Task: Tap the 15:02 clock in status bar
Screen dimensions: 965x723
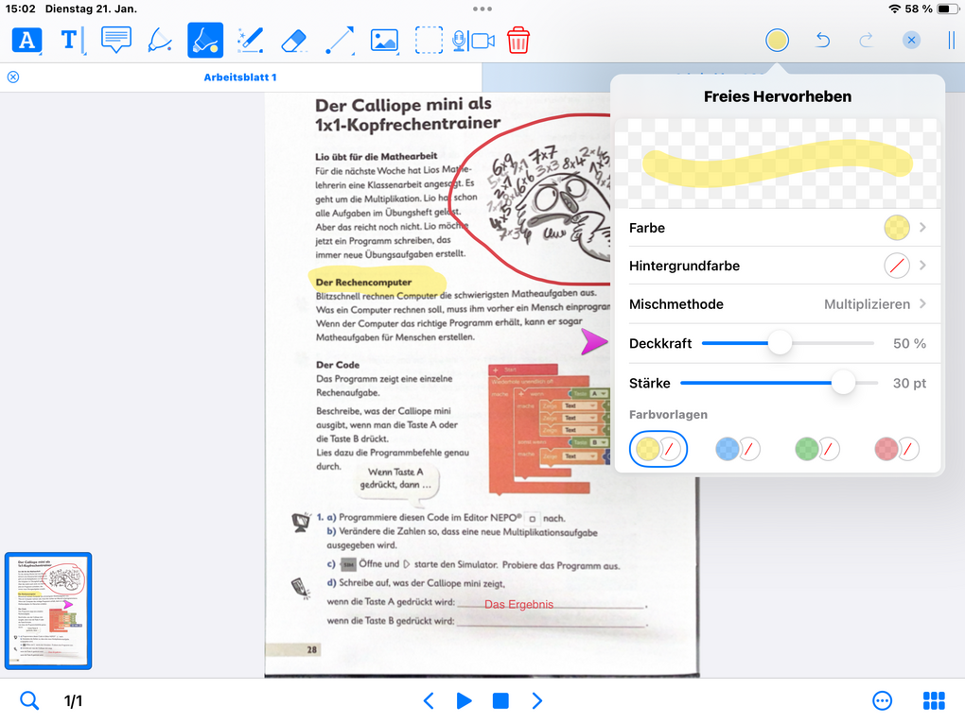Action: [x=20, y=9]
